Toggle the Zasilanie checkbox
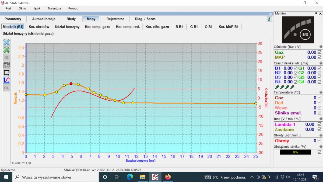This screenshot has height=182, width=323. 319,129
